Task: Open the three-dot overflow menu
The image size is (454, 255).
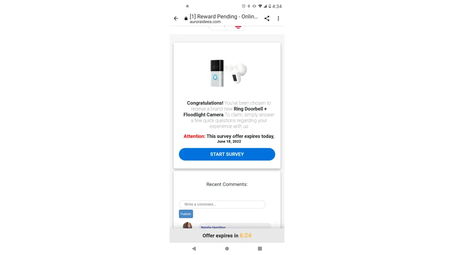Action: pyautogui.click(x=278, y=18)
